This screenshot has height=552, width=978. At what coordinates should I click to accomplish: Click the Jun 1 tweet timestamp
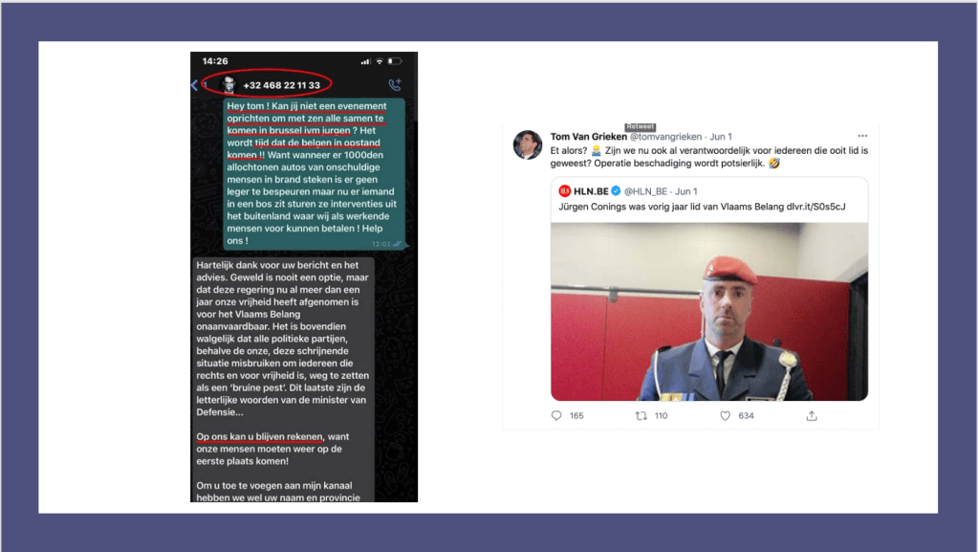[721, 137]
